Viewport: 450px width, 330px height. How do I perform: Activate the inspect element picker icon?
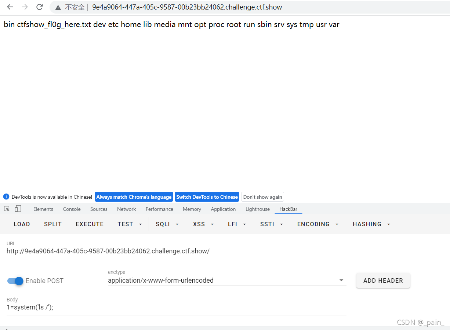click(7, 209)
